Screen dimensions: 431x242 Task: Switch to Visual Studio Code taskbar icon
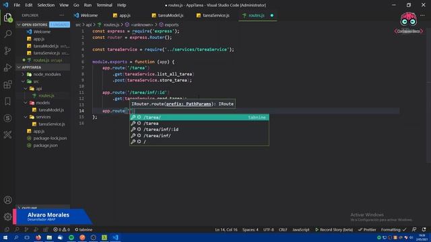(115, 237)
